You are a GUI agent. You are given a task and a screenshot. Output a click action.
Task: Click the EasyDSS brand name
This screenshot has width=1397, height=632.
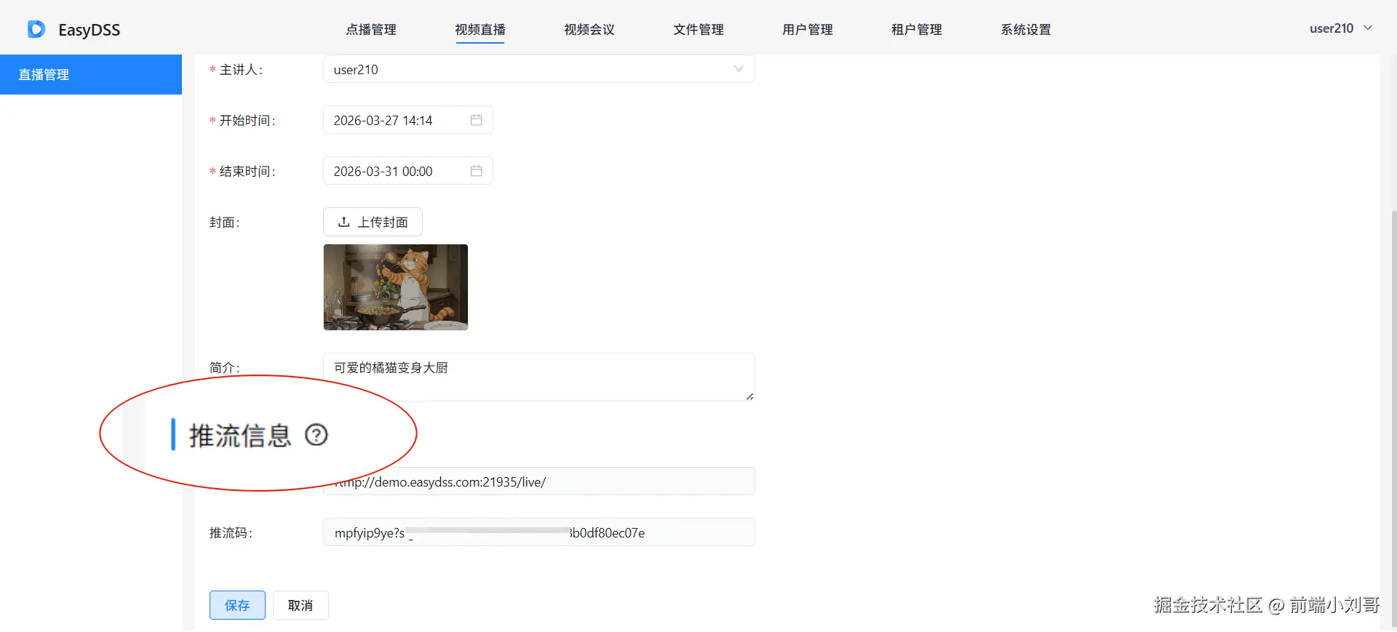(89, 30)
